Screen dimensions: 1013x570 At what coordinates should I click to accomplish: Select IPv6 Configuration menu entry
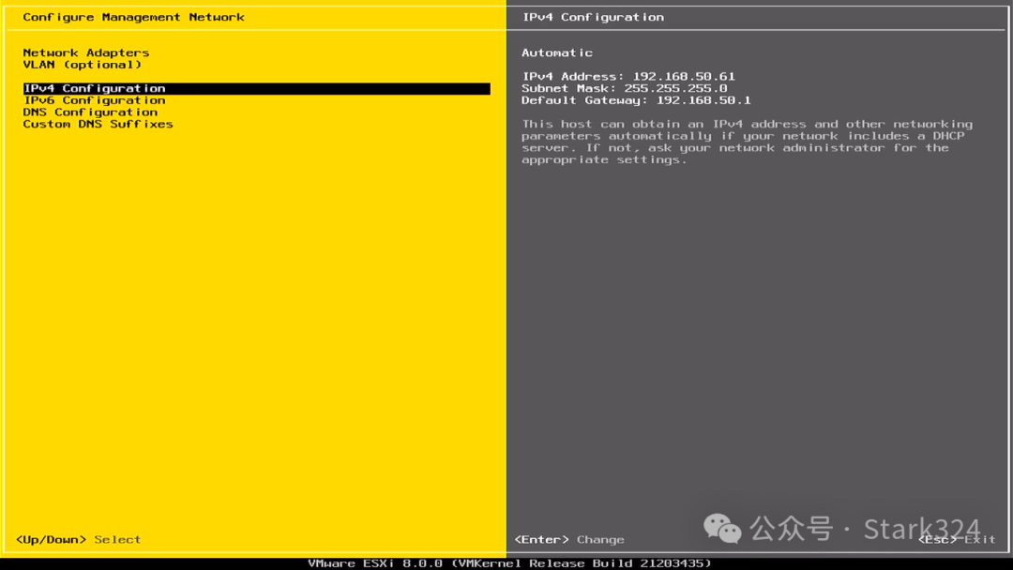[x=95, y=100]
